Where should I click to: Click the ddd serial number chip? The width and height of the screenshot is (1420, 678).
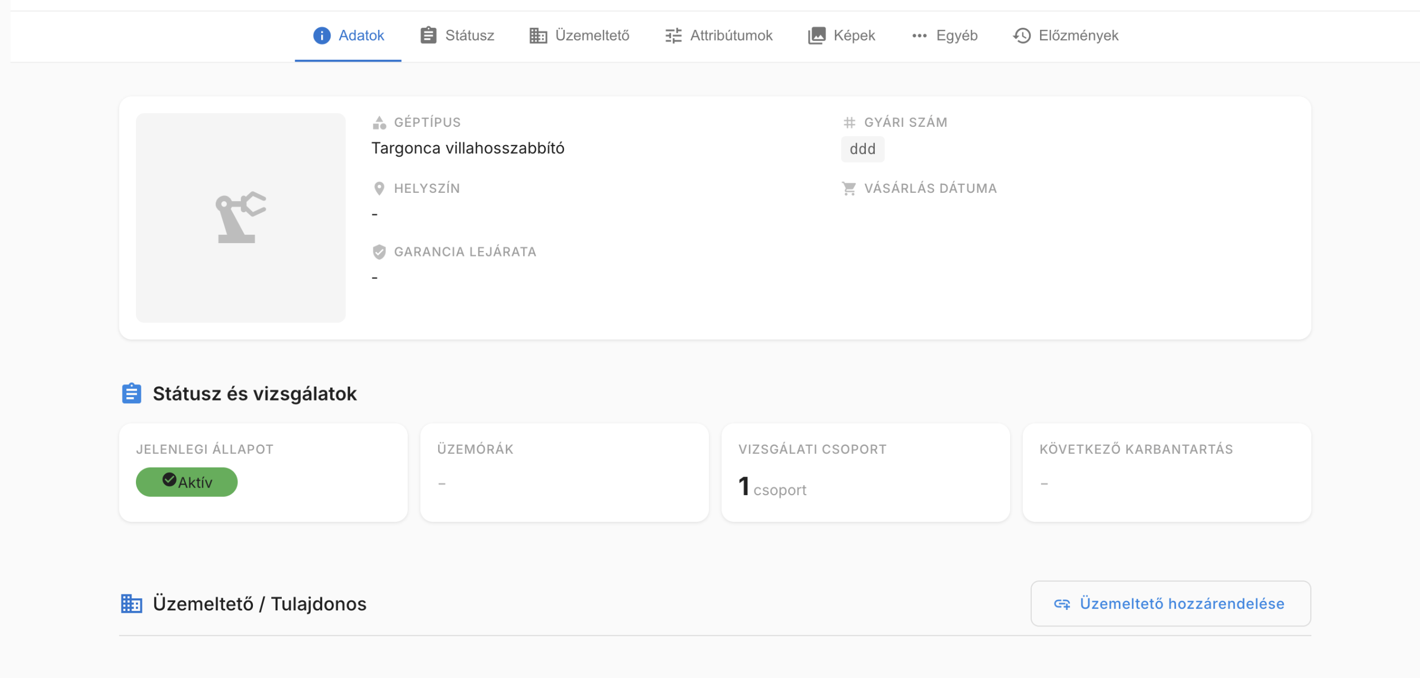coord(863,149)
